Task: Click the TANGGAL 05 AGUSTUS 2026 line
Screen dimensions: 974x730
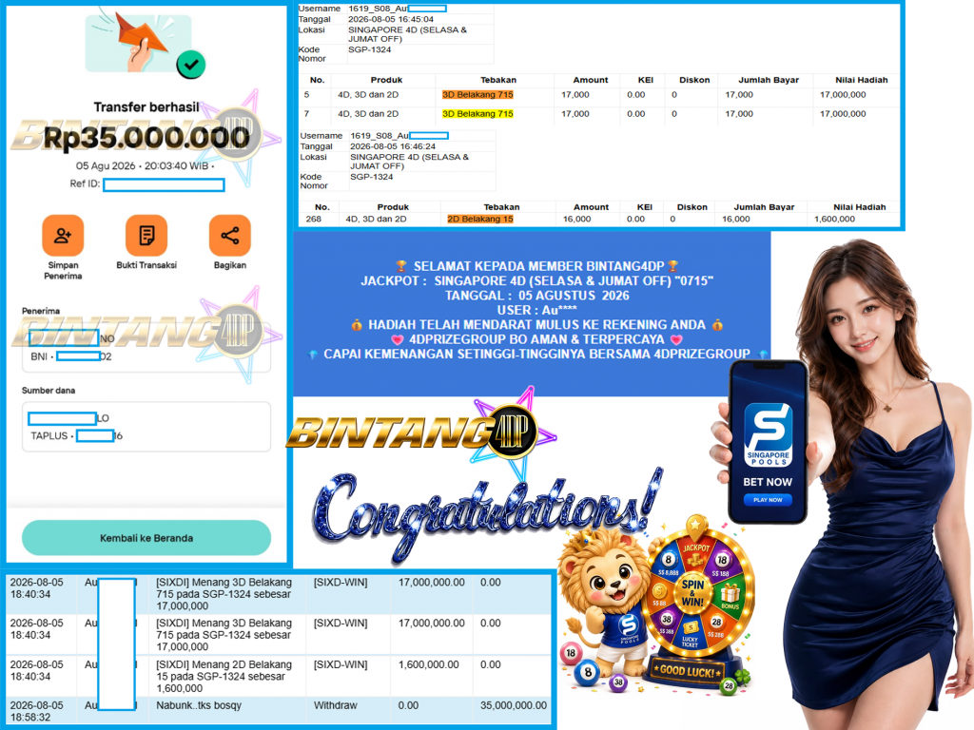Action: coord(536,296)
